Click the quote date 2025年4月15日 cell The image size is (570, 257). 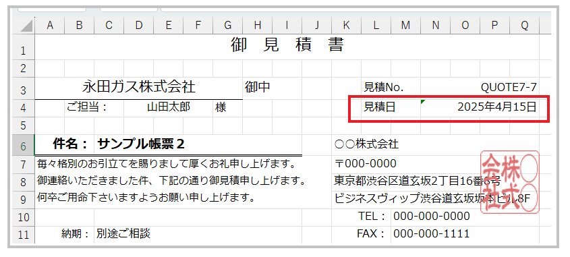480,108
